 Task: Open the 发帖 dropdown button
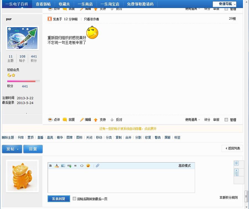tap(12, 149)
